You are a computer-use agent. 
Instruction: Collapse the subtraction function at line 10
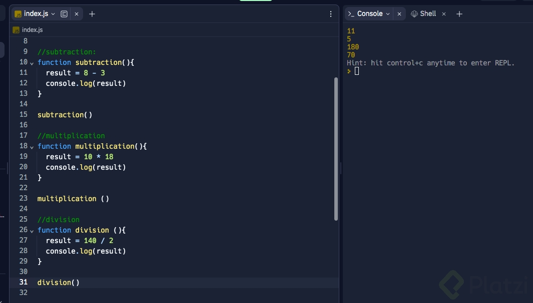tap(32, 63)
